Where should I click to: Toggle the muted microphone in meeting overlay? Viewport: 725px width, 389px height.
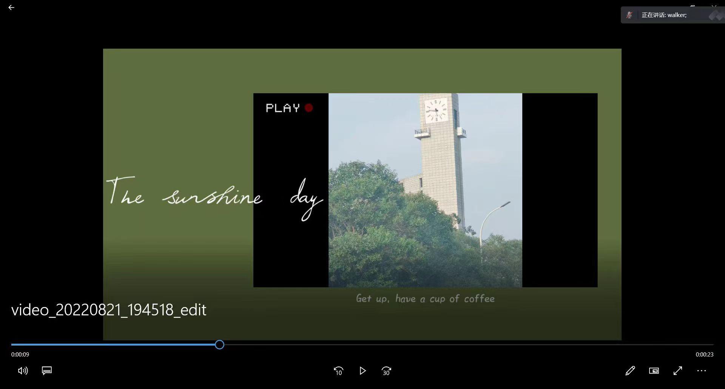(629, 15)
